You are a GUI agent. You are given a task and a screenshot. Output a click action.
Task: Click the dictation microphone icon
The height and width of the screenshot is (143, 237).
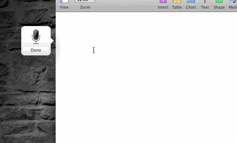36,37
